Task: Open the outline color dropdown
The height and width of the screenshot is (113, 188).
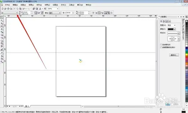Action: tap(175, 29)
